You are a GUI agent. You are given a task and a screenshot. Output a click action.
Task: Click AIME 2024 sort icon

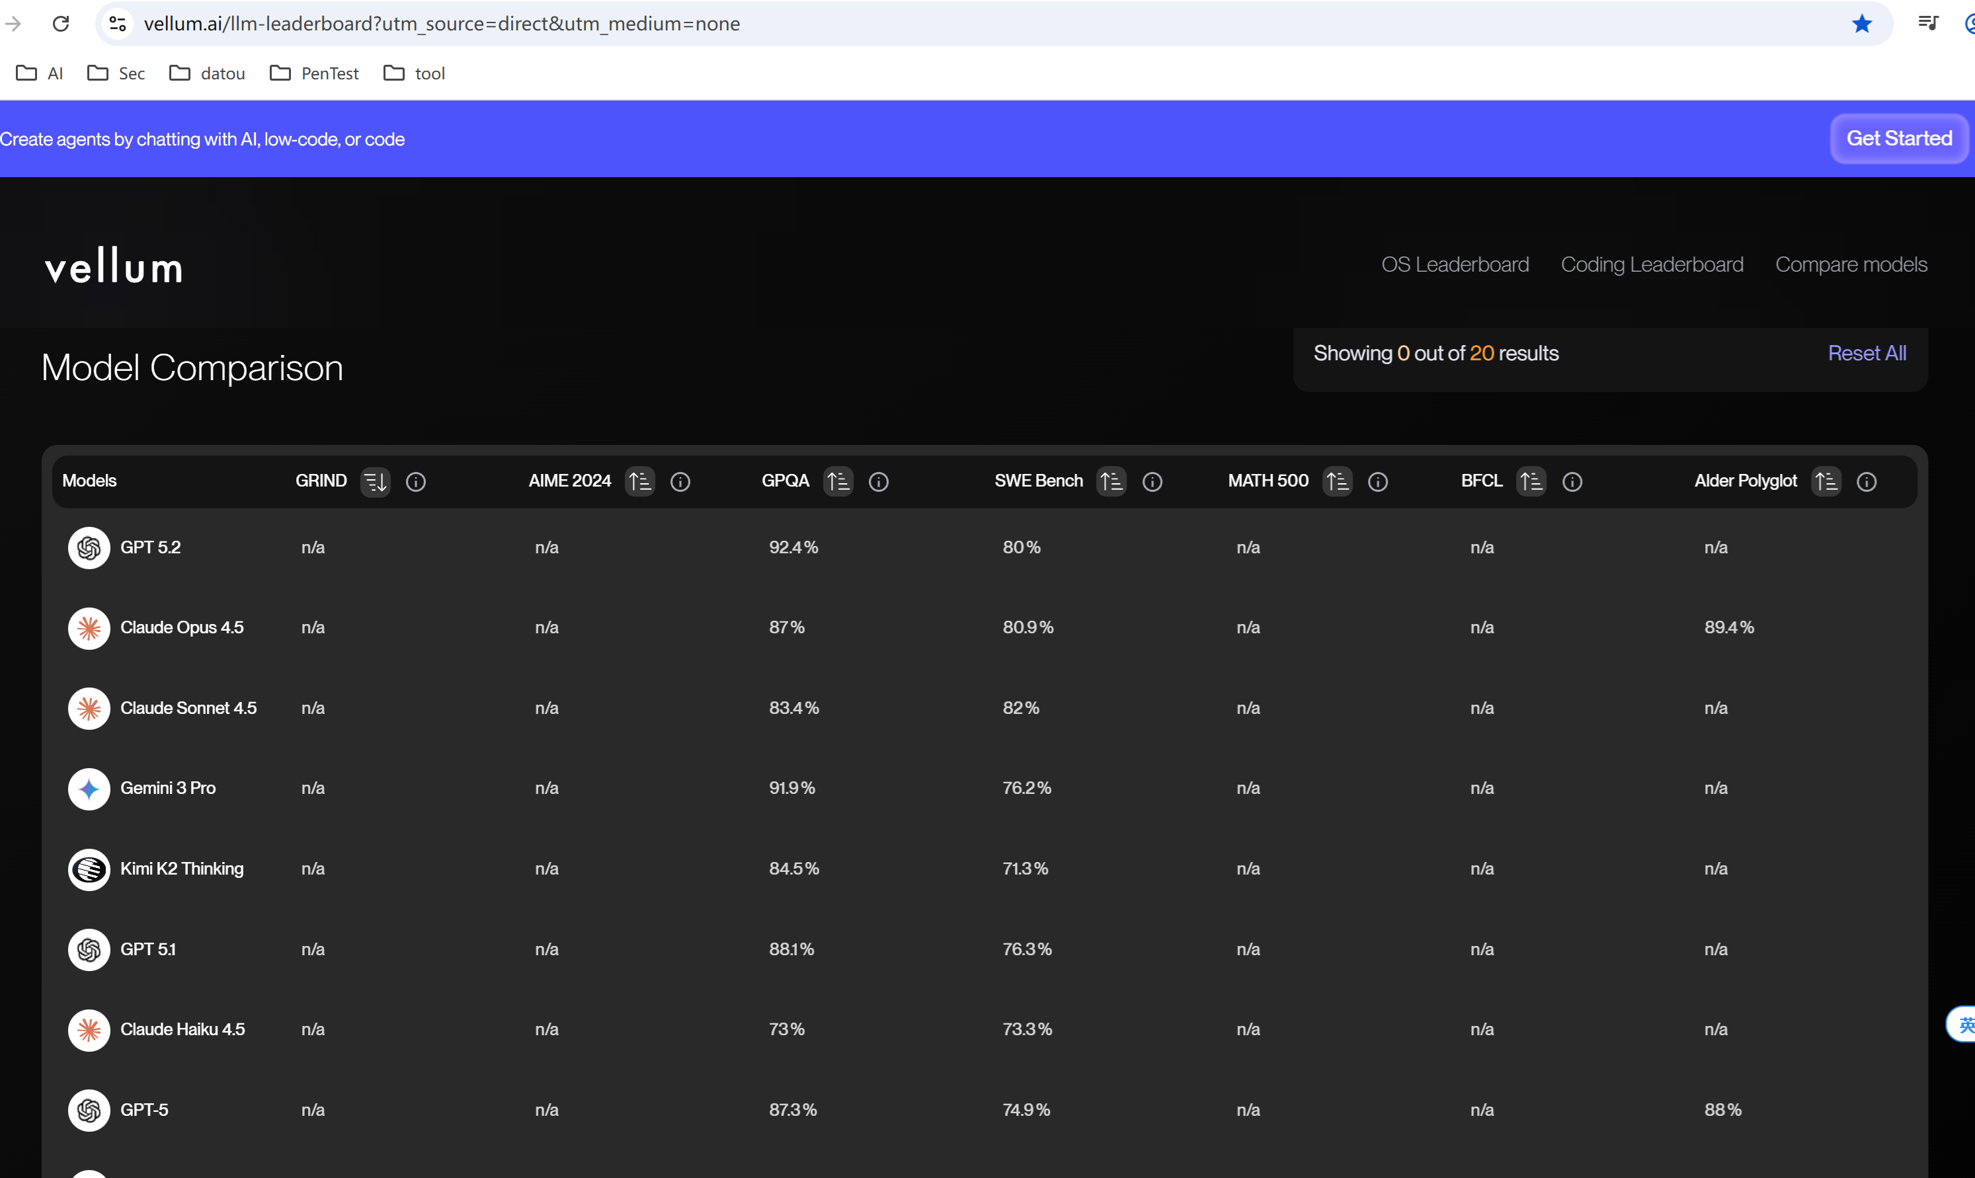coord(639,481)
